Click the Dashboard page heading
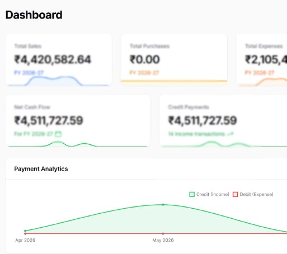Viewport: 287px width, 254px height. point(34,15)
